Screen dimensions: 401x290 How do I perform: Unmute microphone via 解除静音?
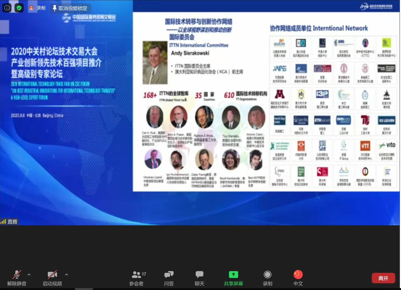(x=17, y=278)
